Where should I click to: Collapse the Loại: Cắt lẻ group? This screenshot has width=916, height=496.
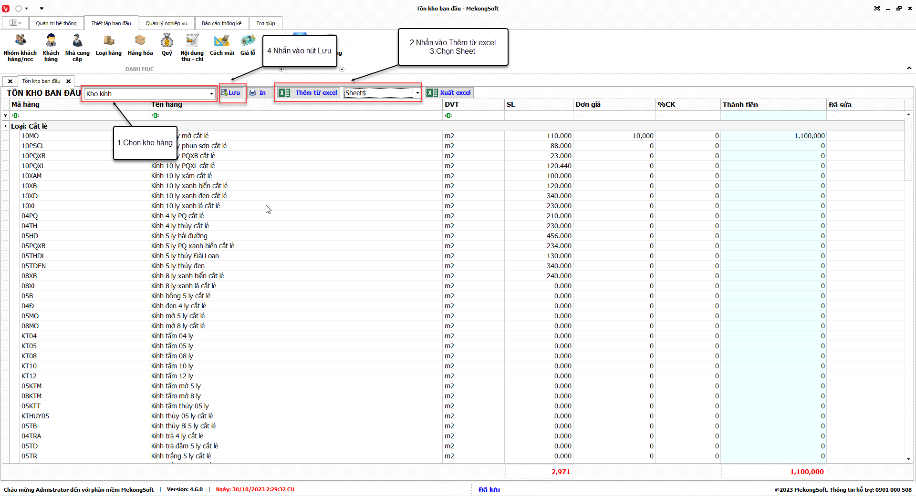tap(6, 126)
